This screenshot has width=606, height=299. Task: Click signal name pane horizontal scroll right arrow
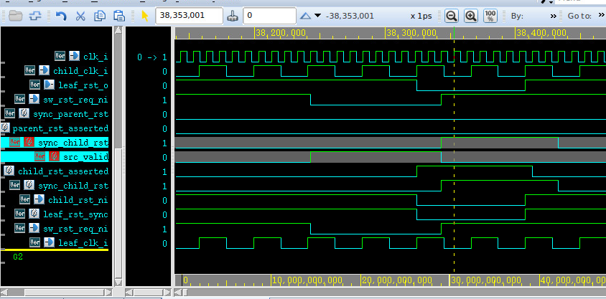(x=108, y=292)
